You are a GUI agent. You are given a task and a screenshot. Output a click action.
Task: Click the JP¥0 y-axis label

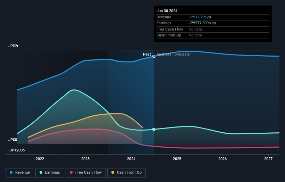(13, 140)
